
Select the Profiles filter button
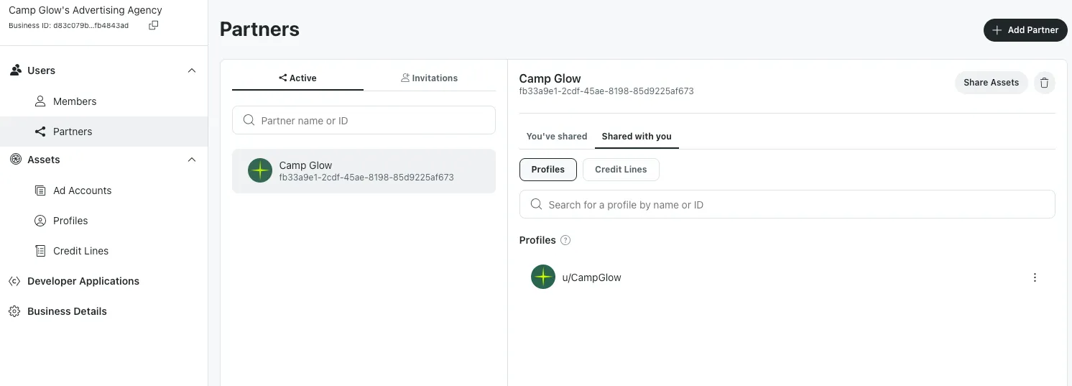coord(548,170)
